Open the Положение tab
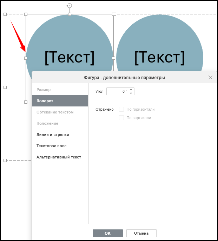The width and height of the screenshot is (218, 241). [60, 123]
